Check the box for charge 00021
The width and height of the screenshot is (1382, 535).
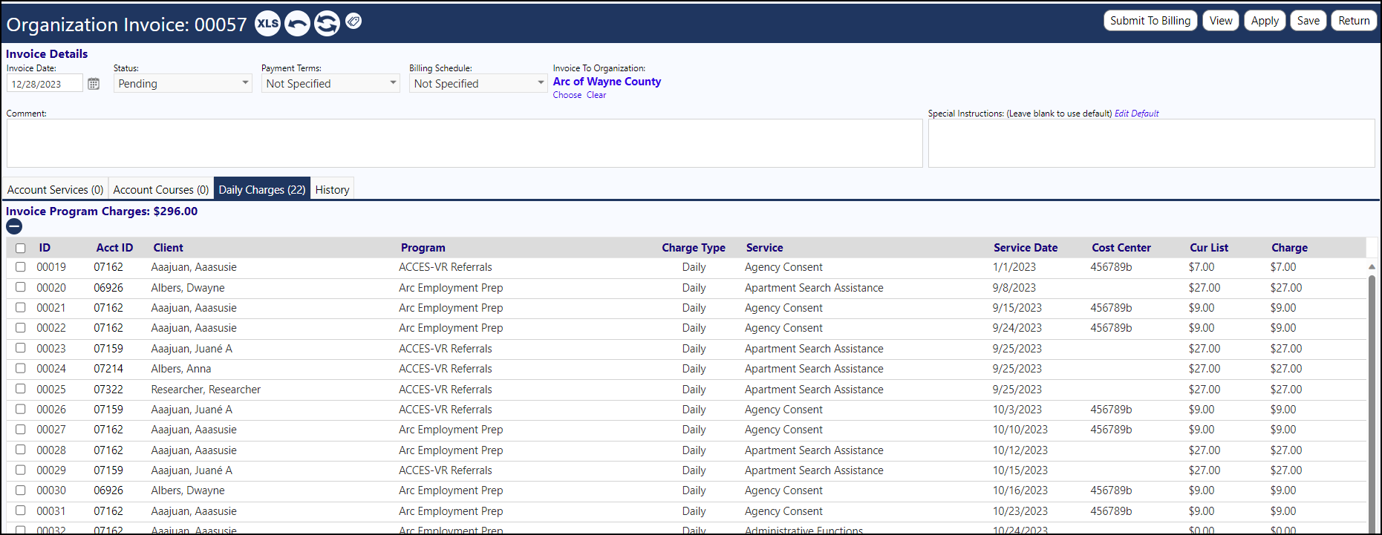tap(21, 307)
